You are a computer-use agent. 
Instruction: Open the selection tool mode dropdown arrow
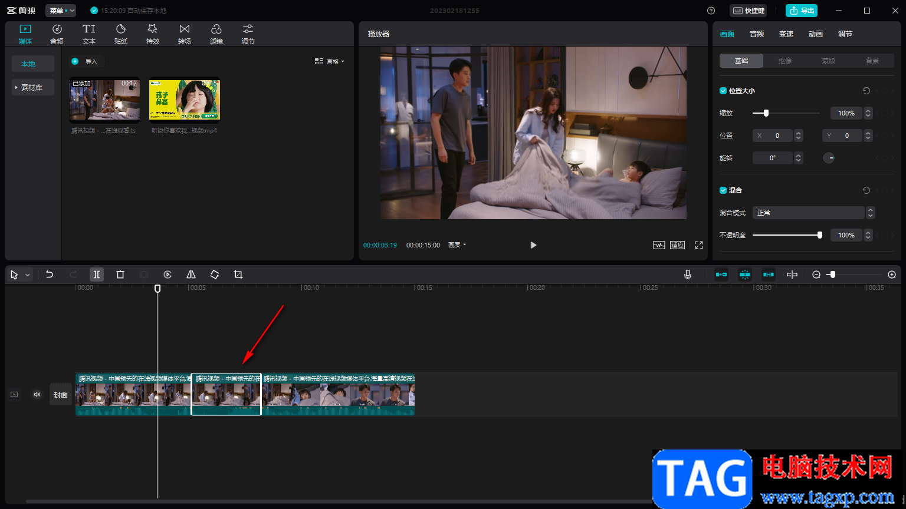pos(27,275)
